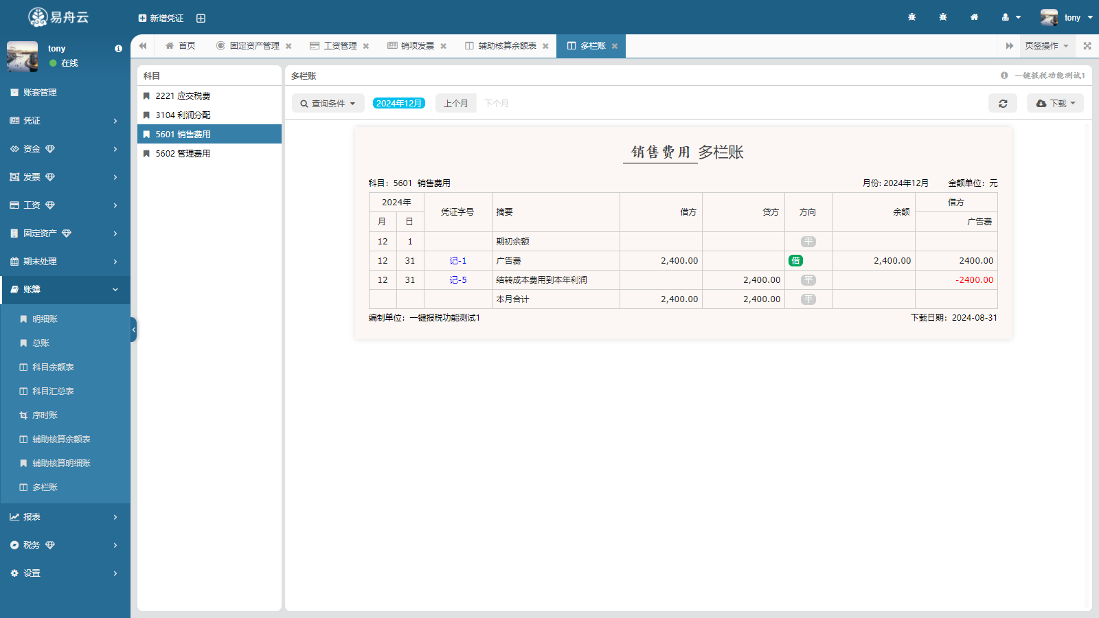Viewport: 1099px width, 618px height.
Task: Switch to the 首页 tab
Action: [180, 46]
